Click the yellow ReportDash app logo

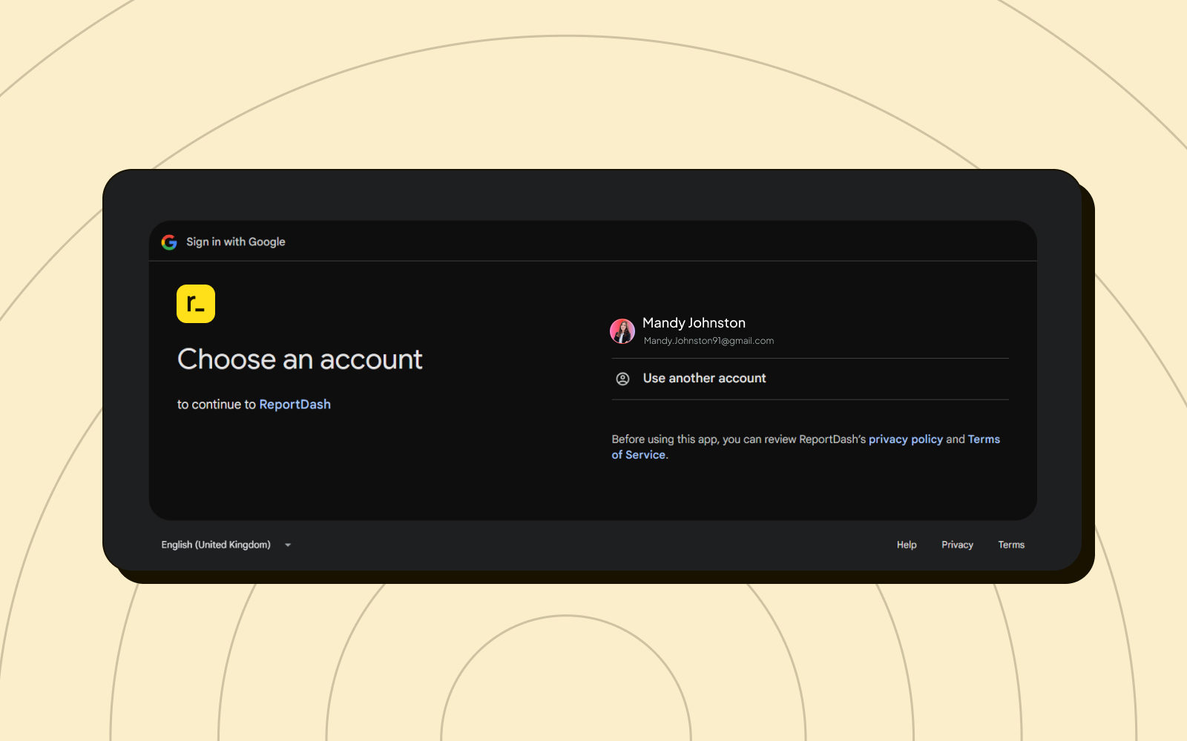point(196,304)
